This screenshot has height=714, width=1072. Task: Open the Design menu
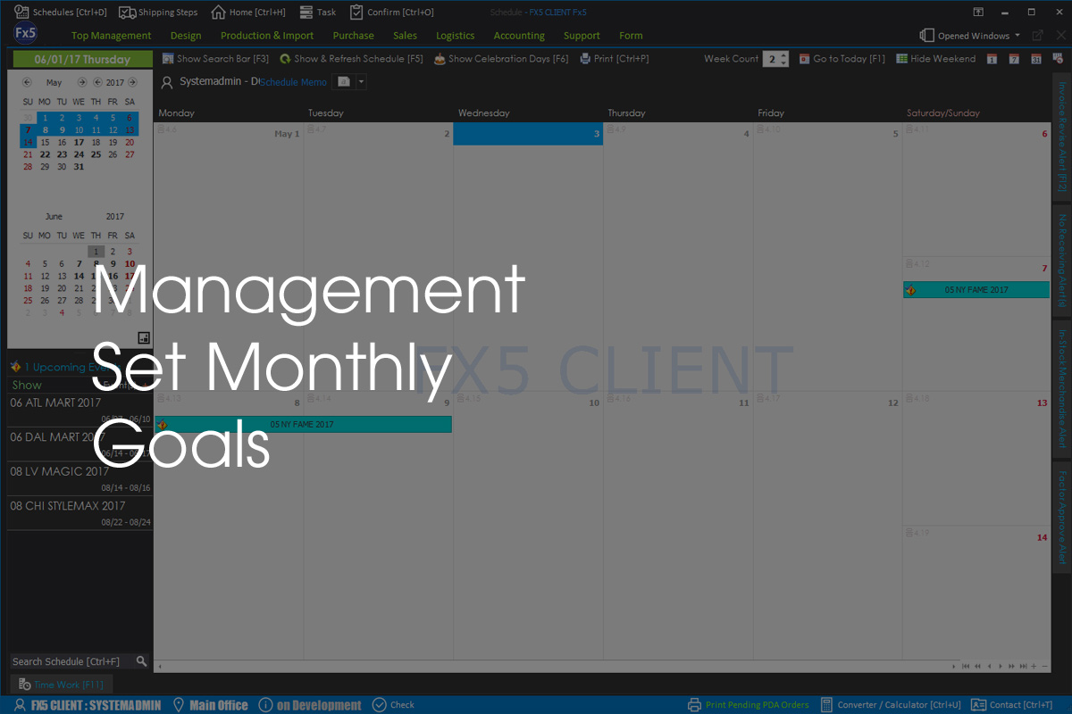click(186, 36)
